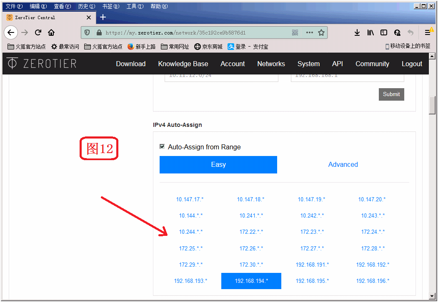Open the 书签 menu
Viewport: 438px width, 302px height.
pos(110,6)
